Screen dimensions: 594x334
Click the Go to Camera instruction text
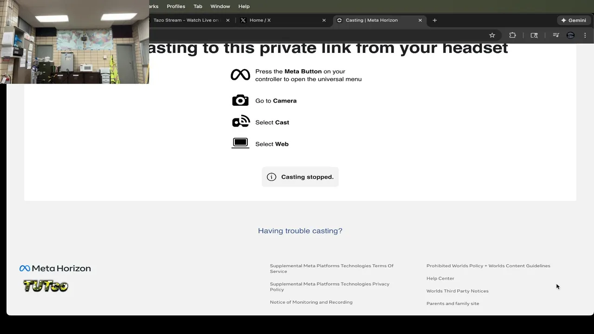point(276,101)
